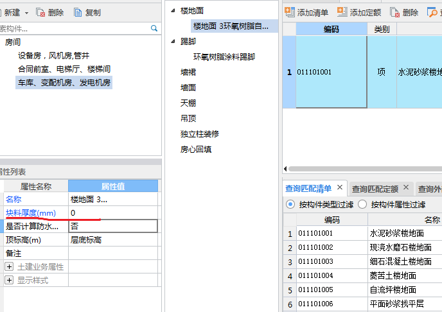Click code 011101002 in match list
Image resolution: width=442 pixels, height=312 pixels.
315,247
